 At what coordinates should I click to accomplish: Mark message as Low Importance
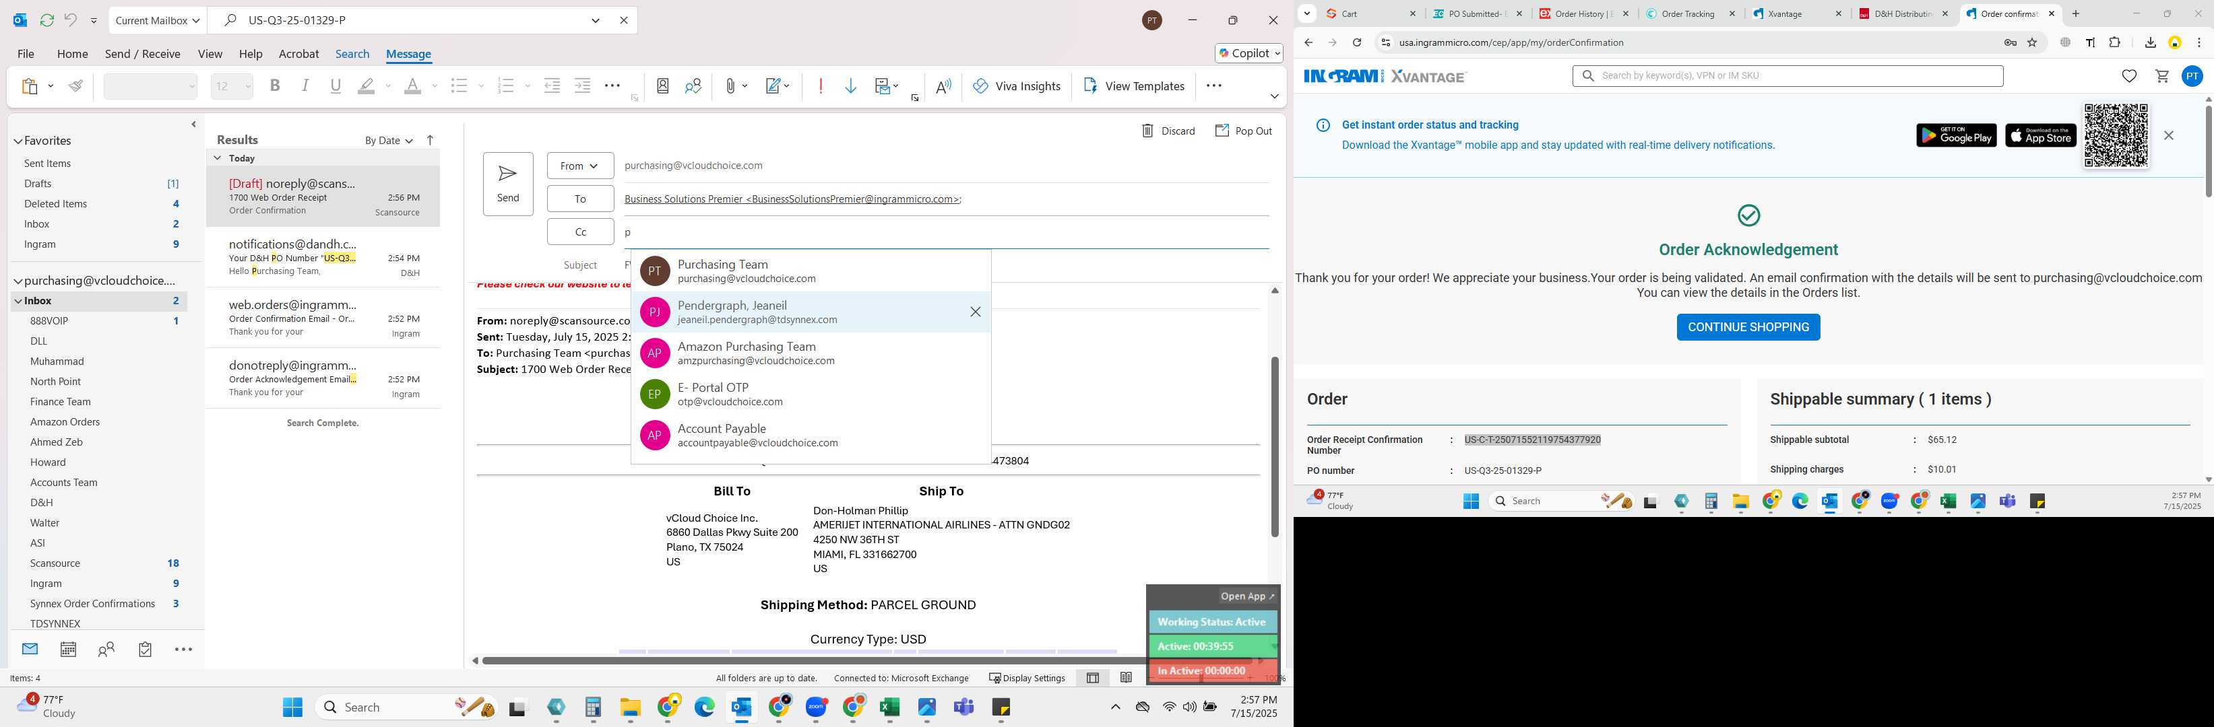coord(851,86)
